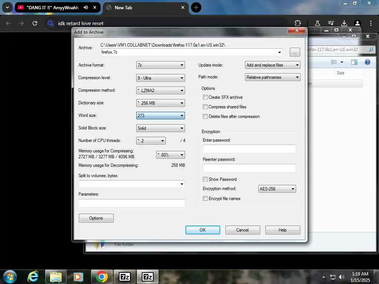Open the tab search chevron button
The width and height of the screenshot is (379, 284).
pyautogui.click(x=7, y=7)
